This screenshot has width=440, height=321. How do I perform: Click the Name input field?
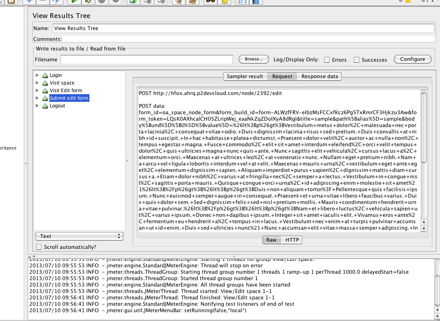pyautogui.click(x=243, y=28)
